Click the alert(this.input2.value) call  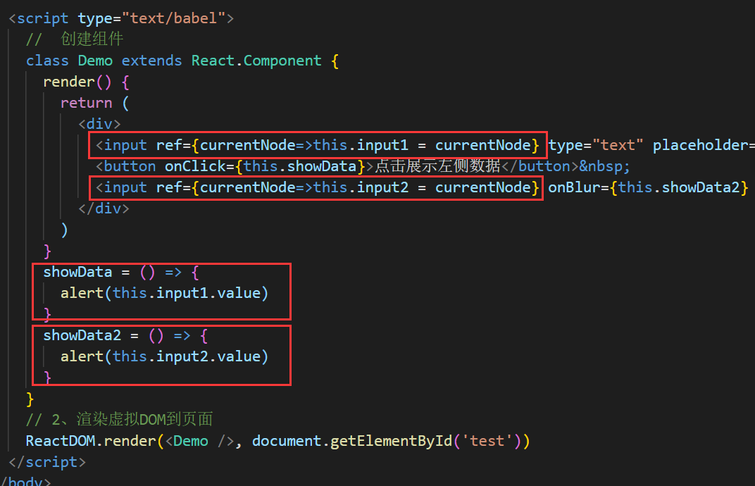click(x=164, y=356)
